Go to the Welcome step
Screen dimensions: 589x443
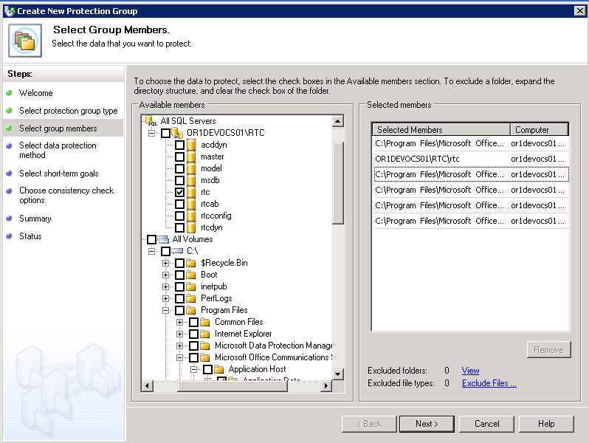point(35,93)
